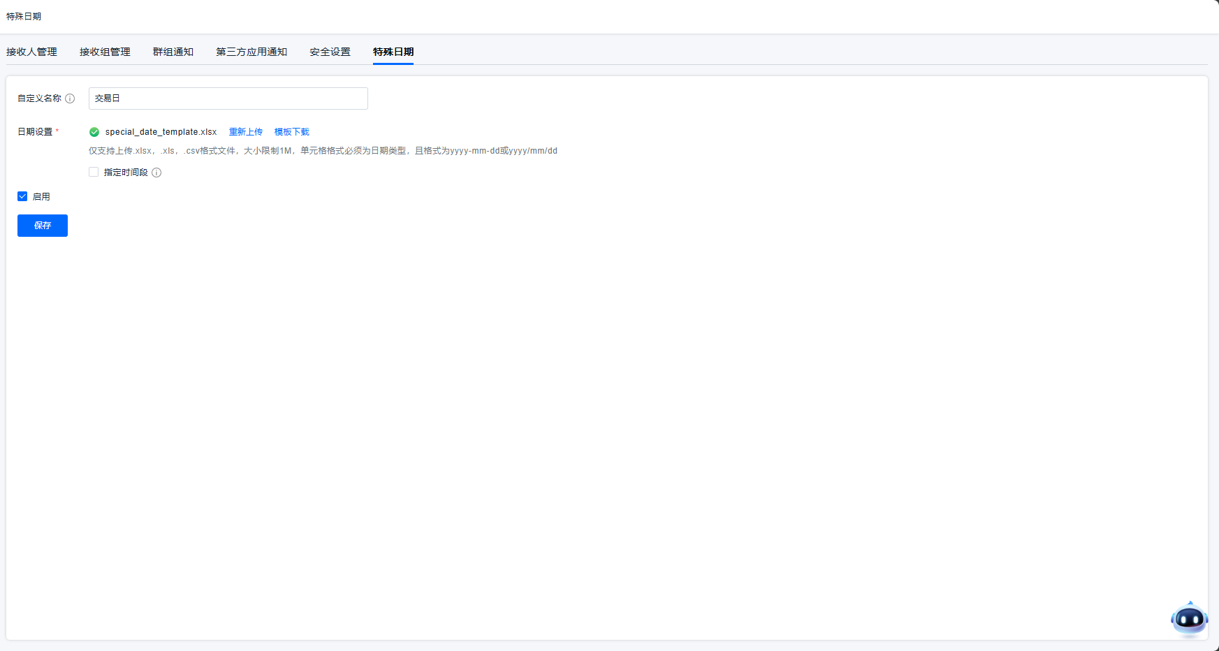The image size is (1219, 651).
Task: Select the 特殊日期 tab
Action: tap(393, 52)
